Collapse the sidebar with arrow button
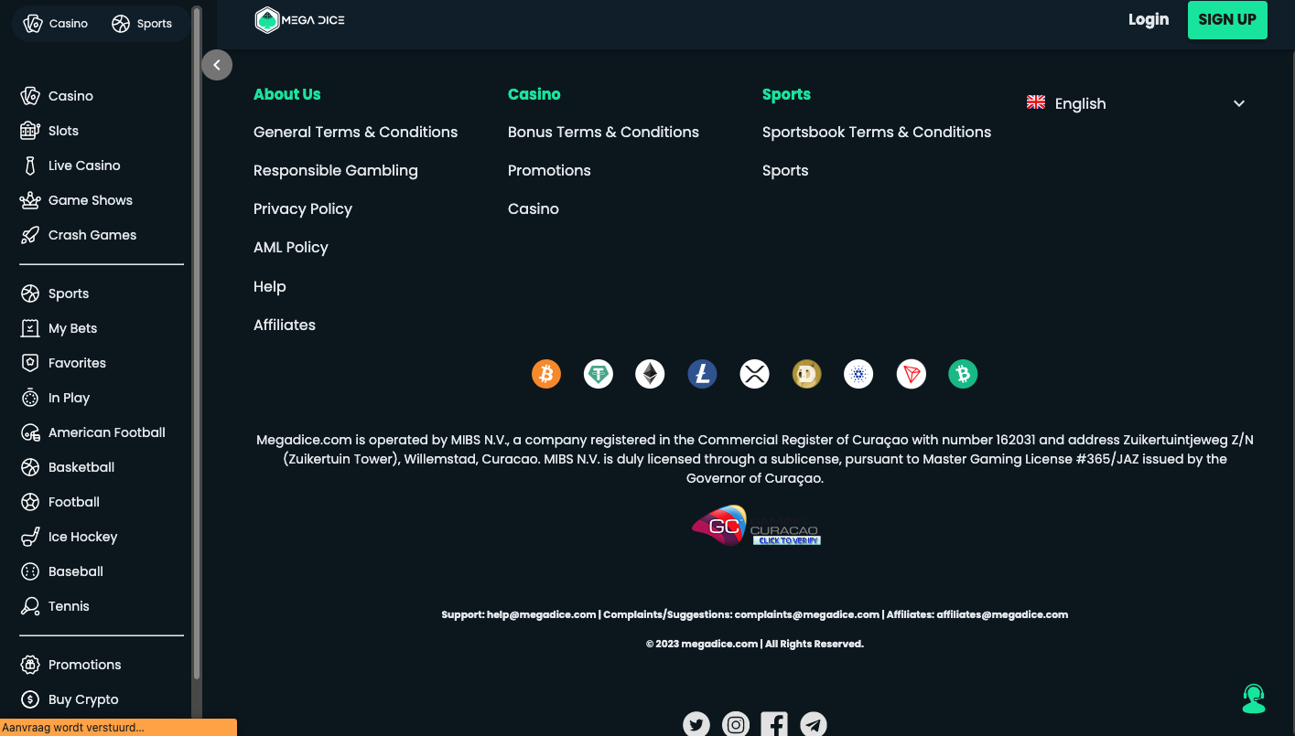Viewport: 1295px width, 736px height. [217, 65]
